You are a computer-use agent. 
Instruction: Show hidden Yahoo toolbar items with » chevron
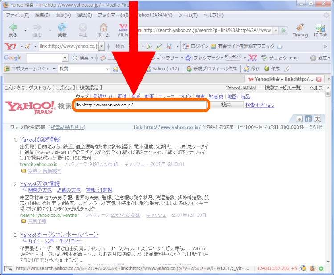[x=325, y=46]
